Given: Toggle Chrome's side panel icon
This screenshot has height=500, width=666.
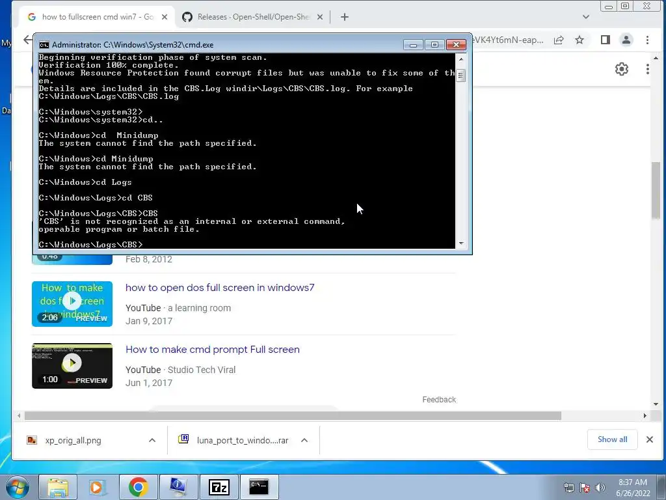Looking at the screenshot, I should point(606,40).
